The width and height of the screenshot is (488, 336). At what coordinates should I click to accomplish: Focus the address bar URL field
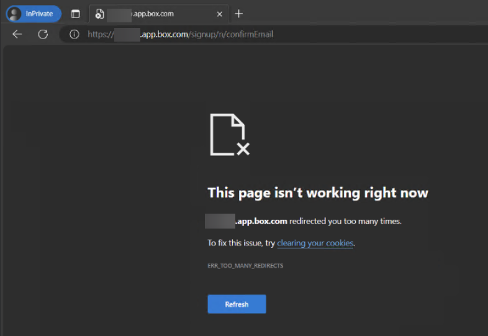(x=248, y=34)
